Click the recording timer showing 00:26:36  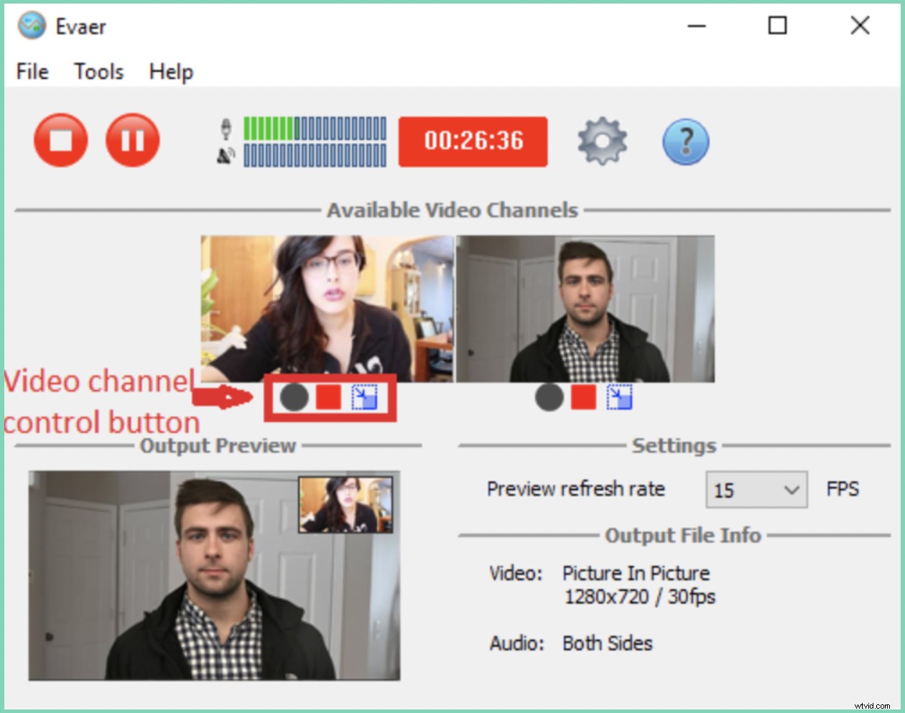pos(473,141)
